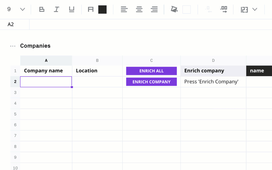Open the black text color swatch
The image size is (272, 170).
coord(102,9)
